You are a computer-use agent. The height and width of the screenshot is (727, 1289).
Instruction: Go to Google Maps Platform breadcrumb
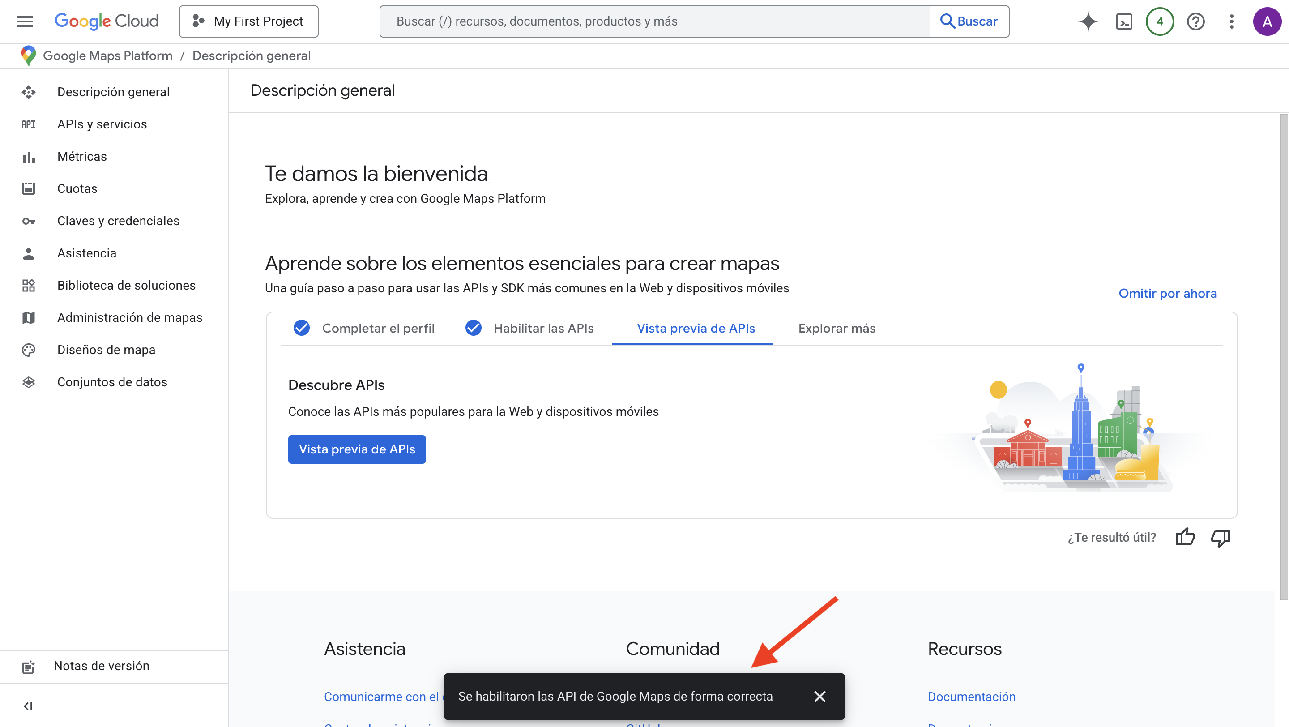(x=107, y=56)
